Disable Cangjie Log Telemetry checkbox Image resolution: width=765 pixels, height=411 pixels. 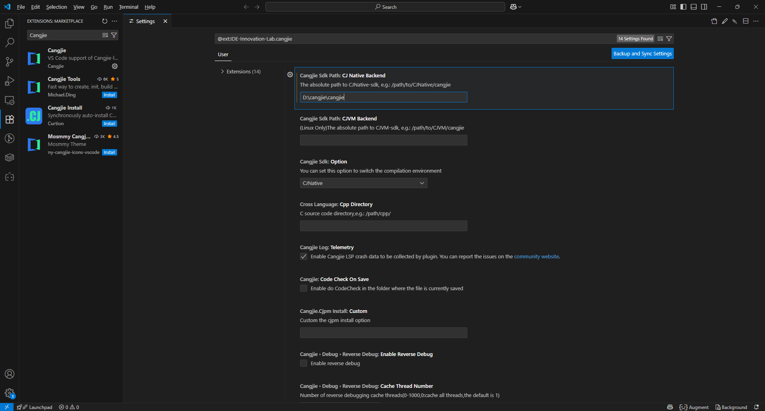pyautogui.click(x=304, y=256)
